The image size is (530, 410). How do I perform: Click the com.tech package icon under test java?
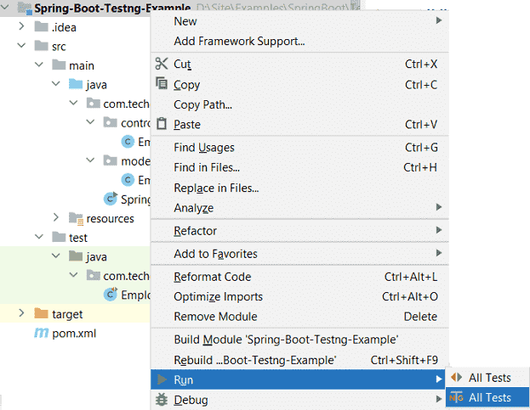[94, 275]
